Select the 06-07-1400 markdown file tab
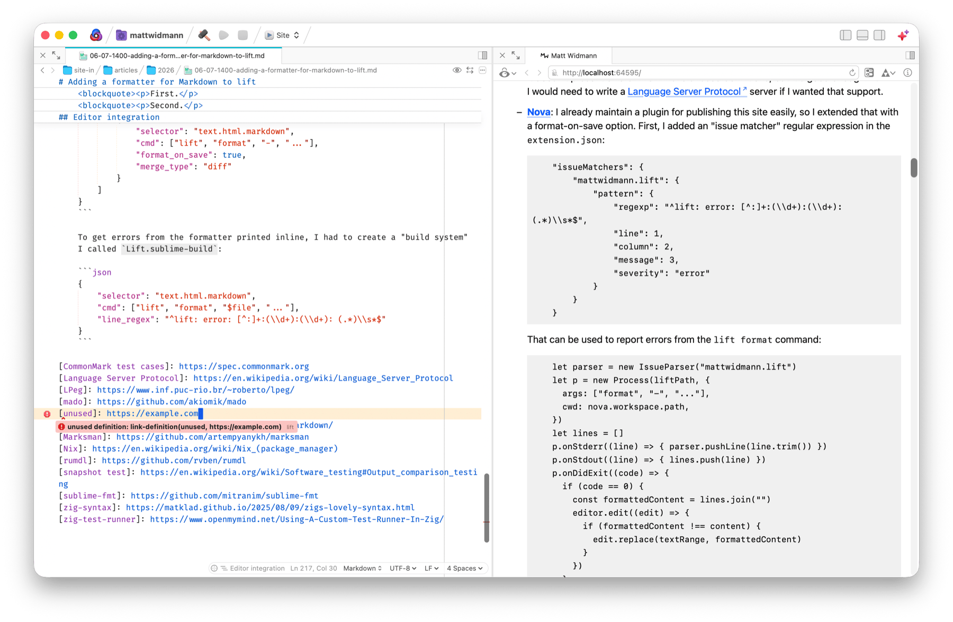 point(173,55)
